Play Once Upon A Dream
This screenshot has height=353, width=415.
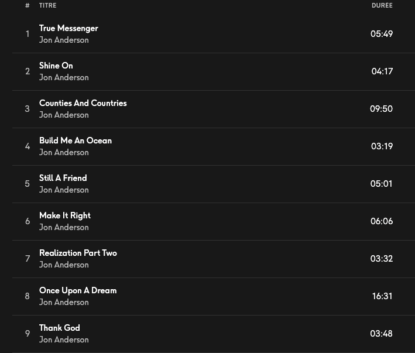78,290
